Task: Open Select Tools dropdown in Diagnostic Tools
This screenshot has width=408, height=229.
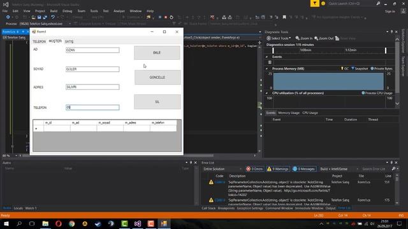Action: click(279, 38)
